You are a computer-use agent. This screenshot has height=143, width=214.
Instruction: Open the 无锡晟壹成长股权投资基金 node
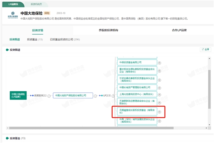pos(137,111)
